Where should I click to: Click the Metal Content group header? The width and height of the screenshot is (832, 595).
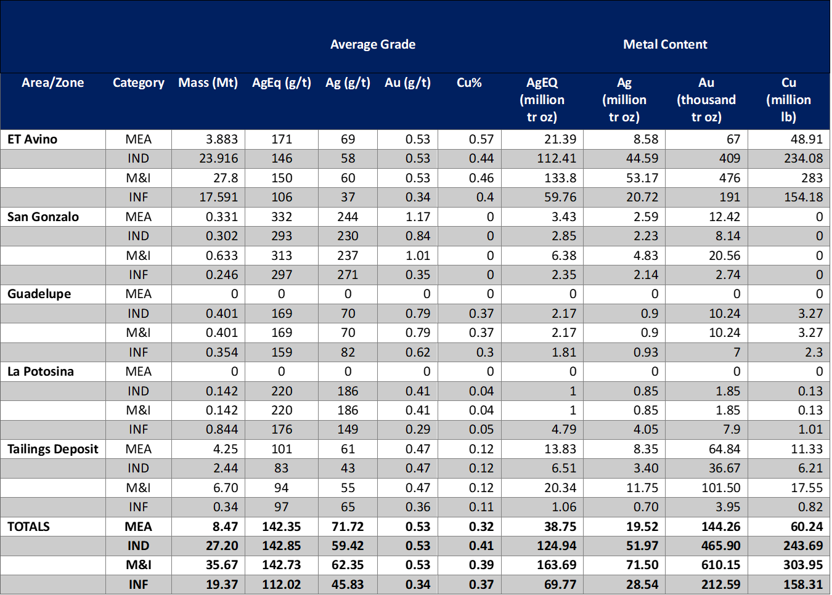click(664, 44)
